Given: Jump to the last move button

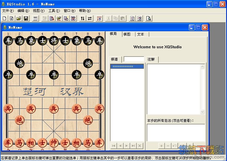Looking at the screenshot, I should tap(133, 146).
